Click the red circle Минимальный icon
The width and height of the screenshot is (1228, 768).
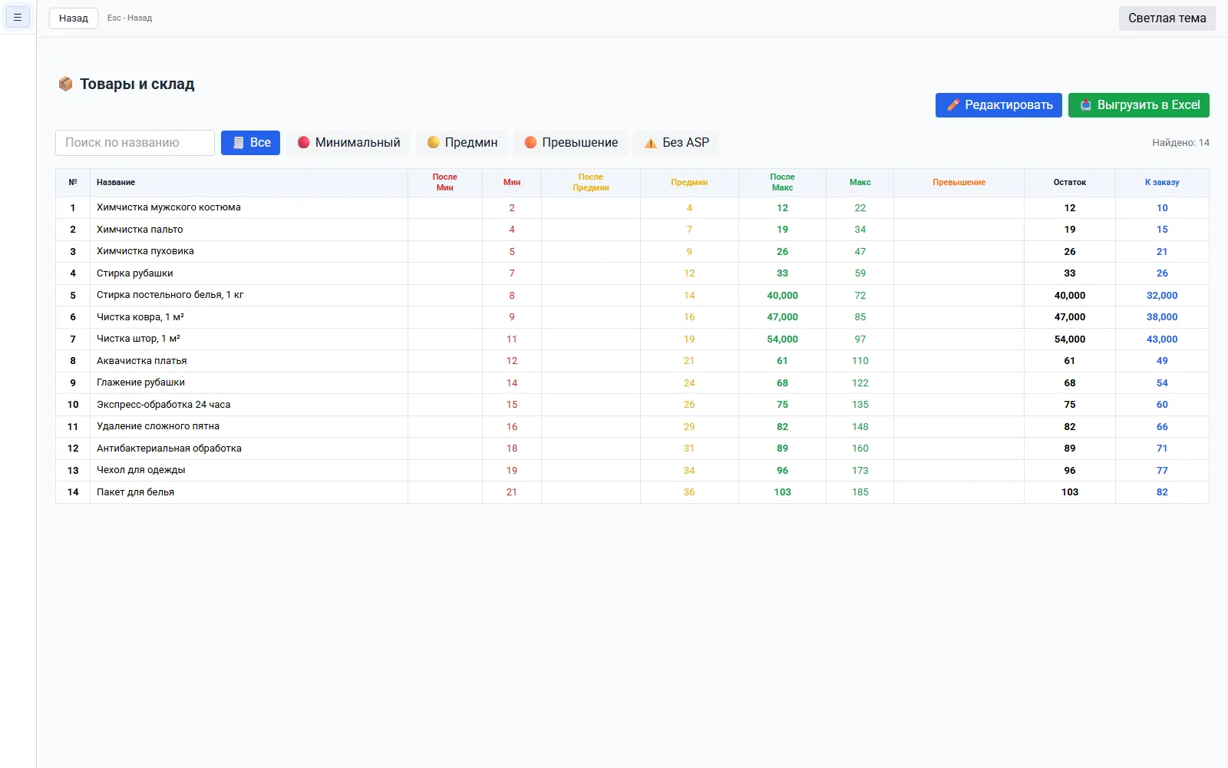(304, 143)
